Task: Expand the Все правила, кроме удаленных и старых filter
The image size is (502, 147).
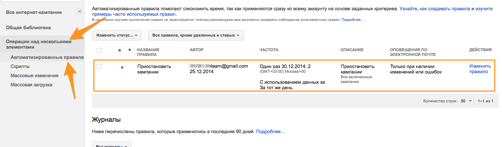Action: coord(196,35)
